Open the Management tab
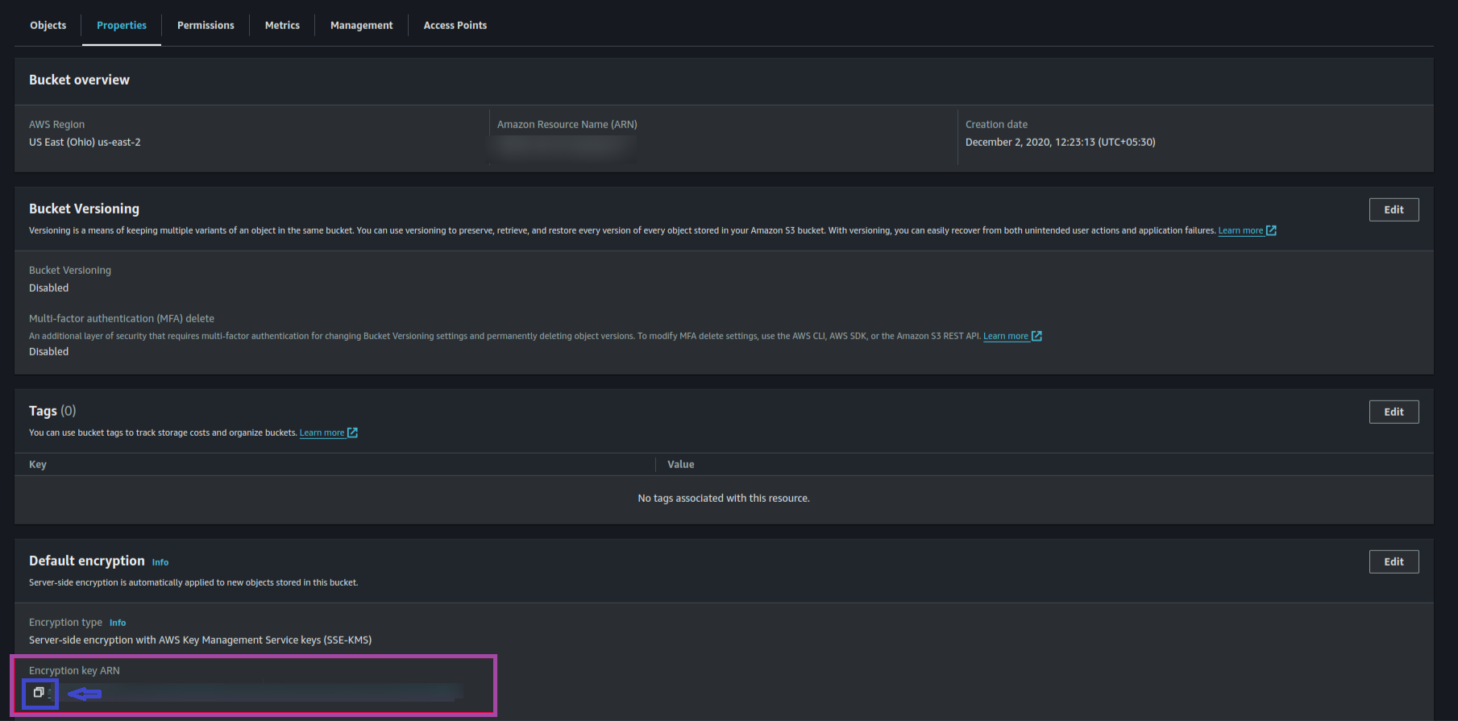Screen dimensions: 1458x721 pos(361,25)
